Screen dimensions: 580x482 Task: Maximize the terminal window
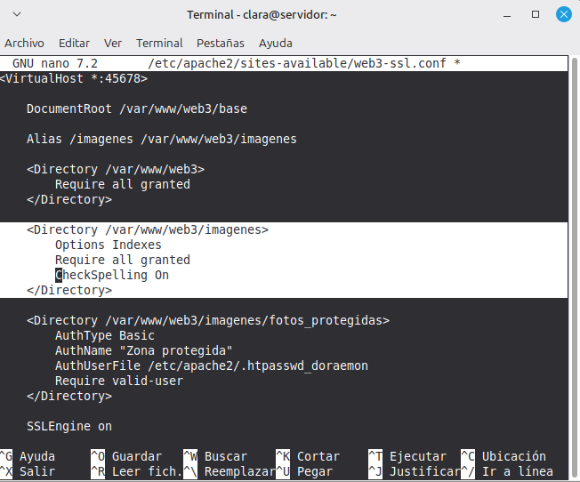[536, 15]
